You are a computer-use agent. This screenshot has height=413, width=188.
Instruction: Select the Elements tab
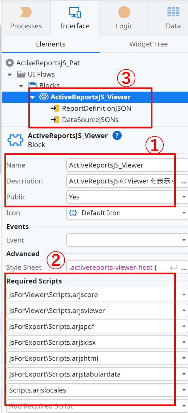51,44
